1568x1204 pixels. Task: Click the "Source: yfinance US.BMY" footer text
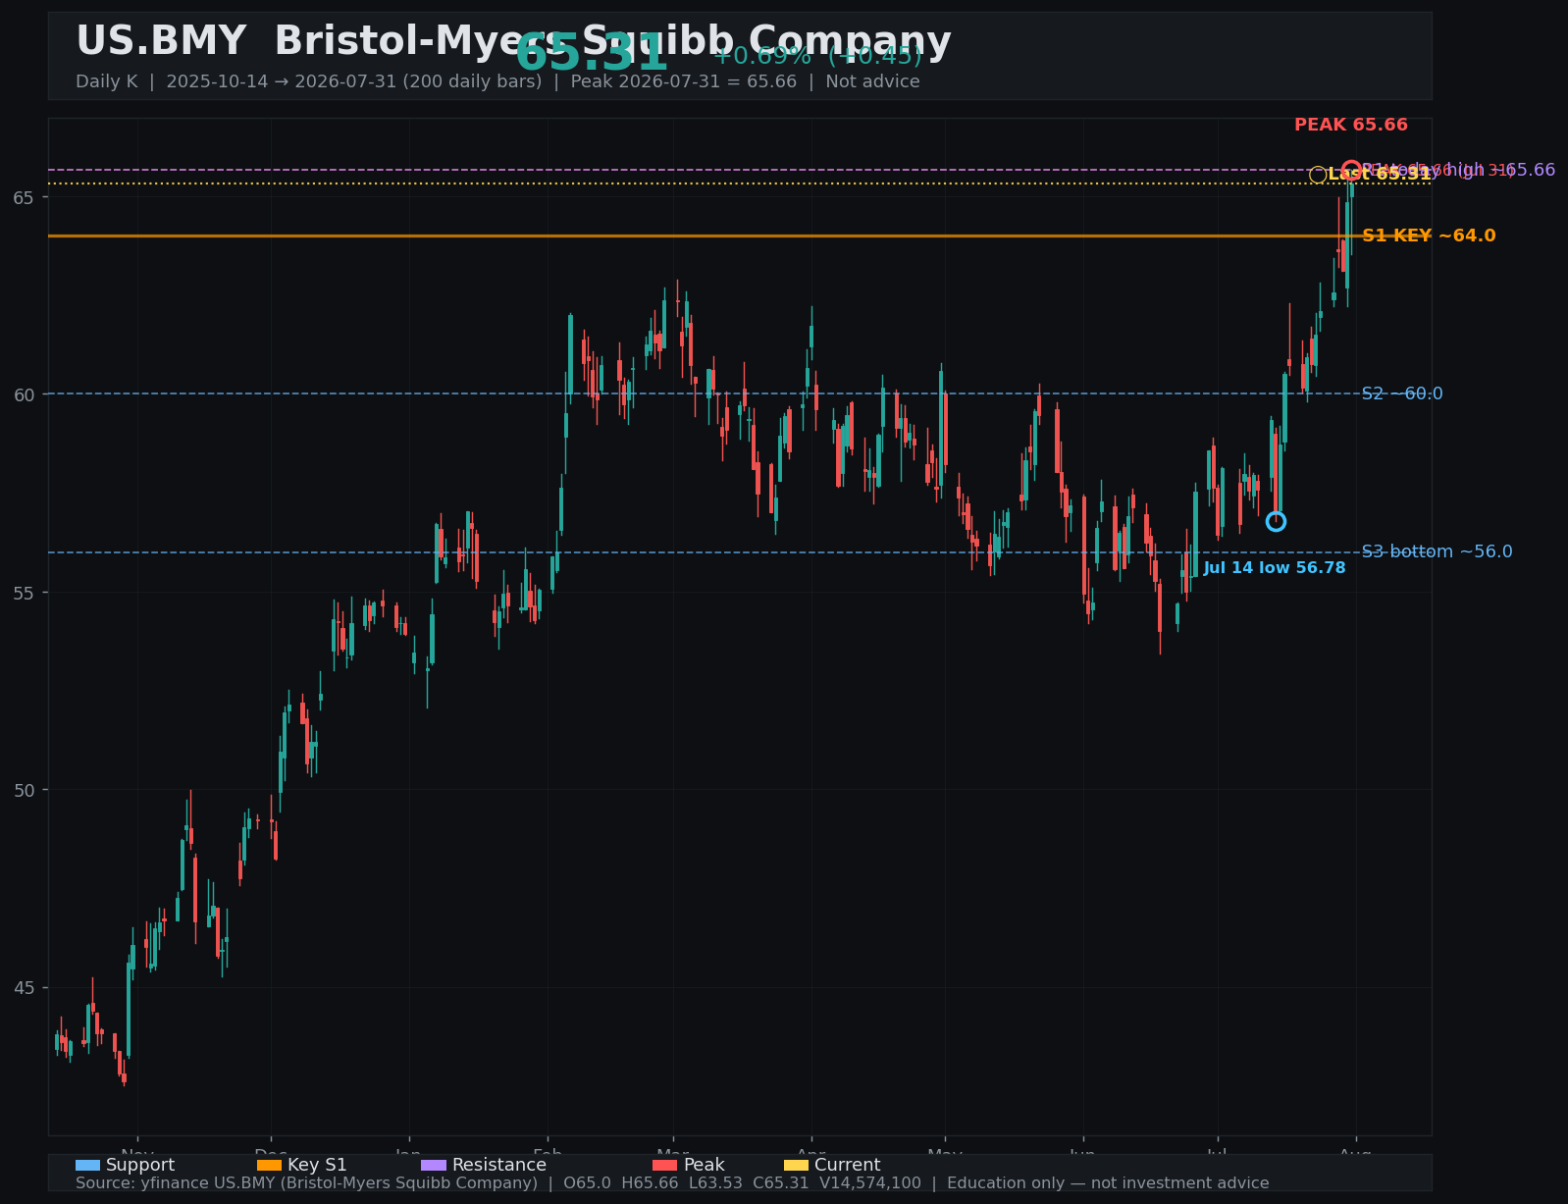pos(672,1183)
